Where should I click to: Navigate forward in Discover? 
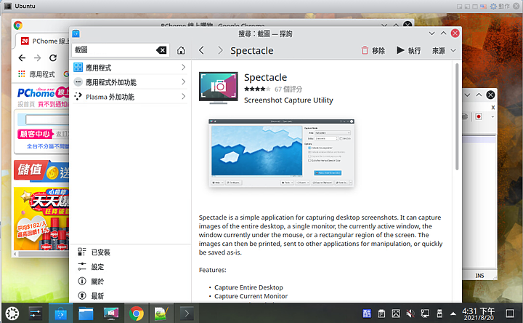click(x=220, y=50)
